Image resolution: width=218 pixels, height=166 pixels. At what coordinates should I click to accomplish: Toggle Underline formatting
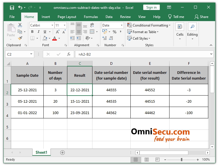click(x=45, y=32)
